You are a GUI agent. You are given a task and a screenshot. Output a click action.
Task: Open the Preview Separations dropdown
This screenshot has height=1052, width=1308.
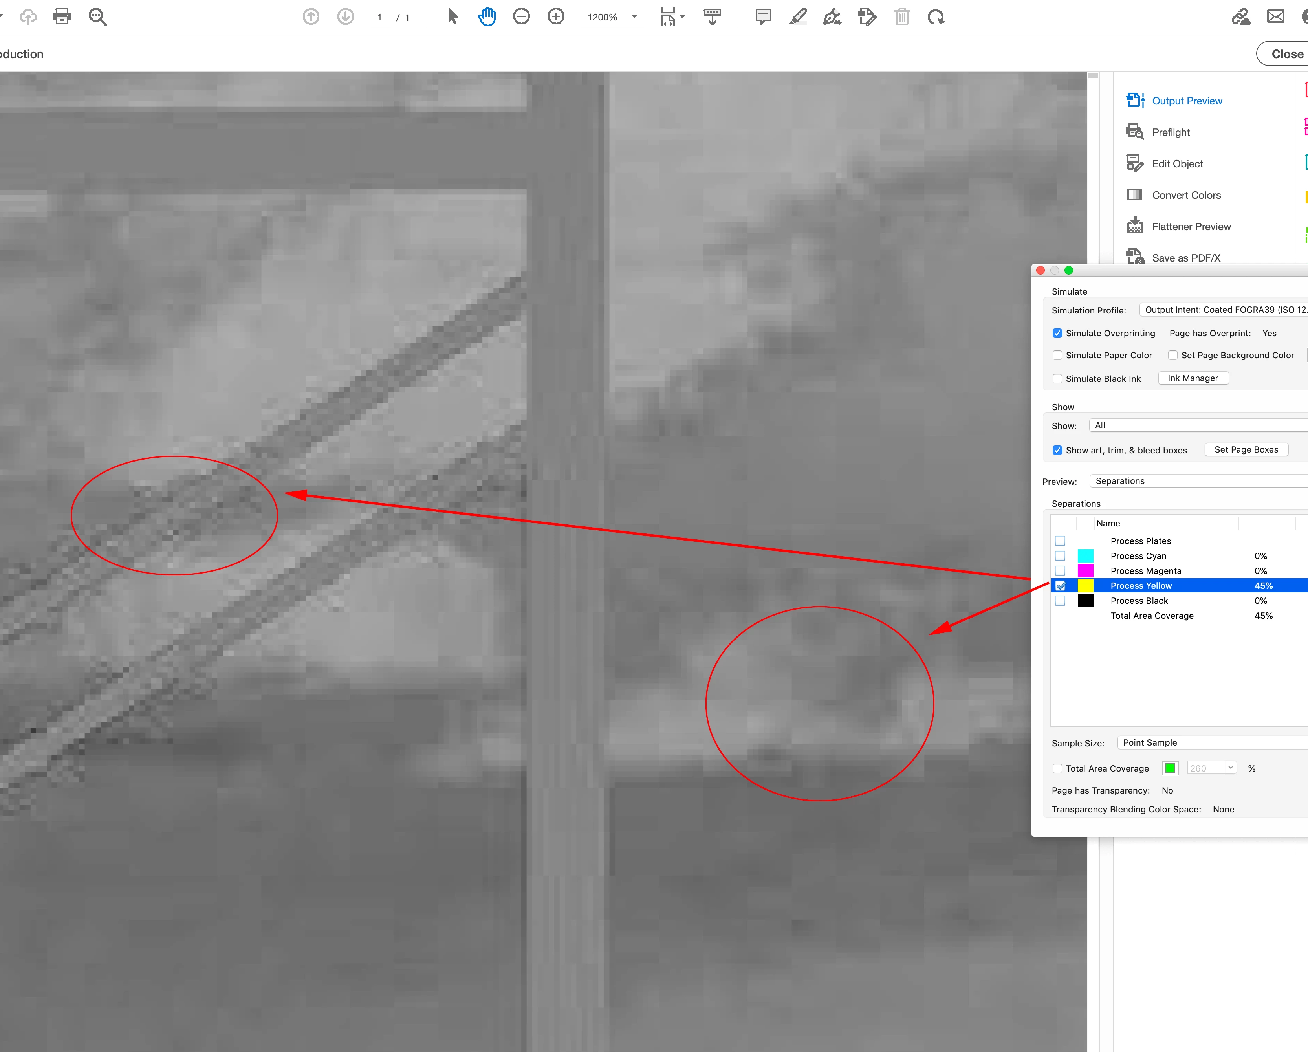[x=1198, y=481]
